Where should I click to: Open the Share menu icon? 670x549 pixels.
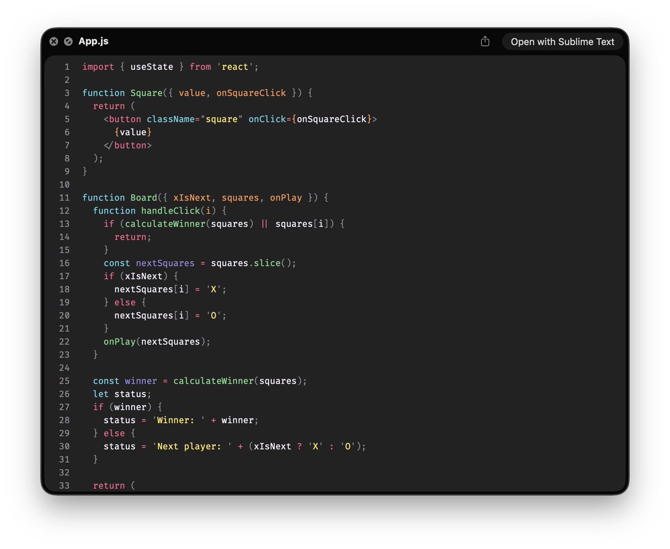click(x=485, y=41)
